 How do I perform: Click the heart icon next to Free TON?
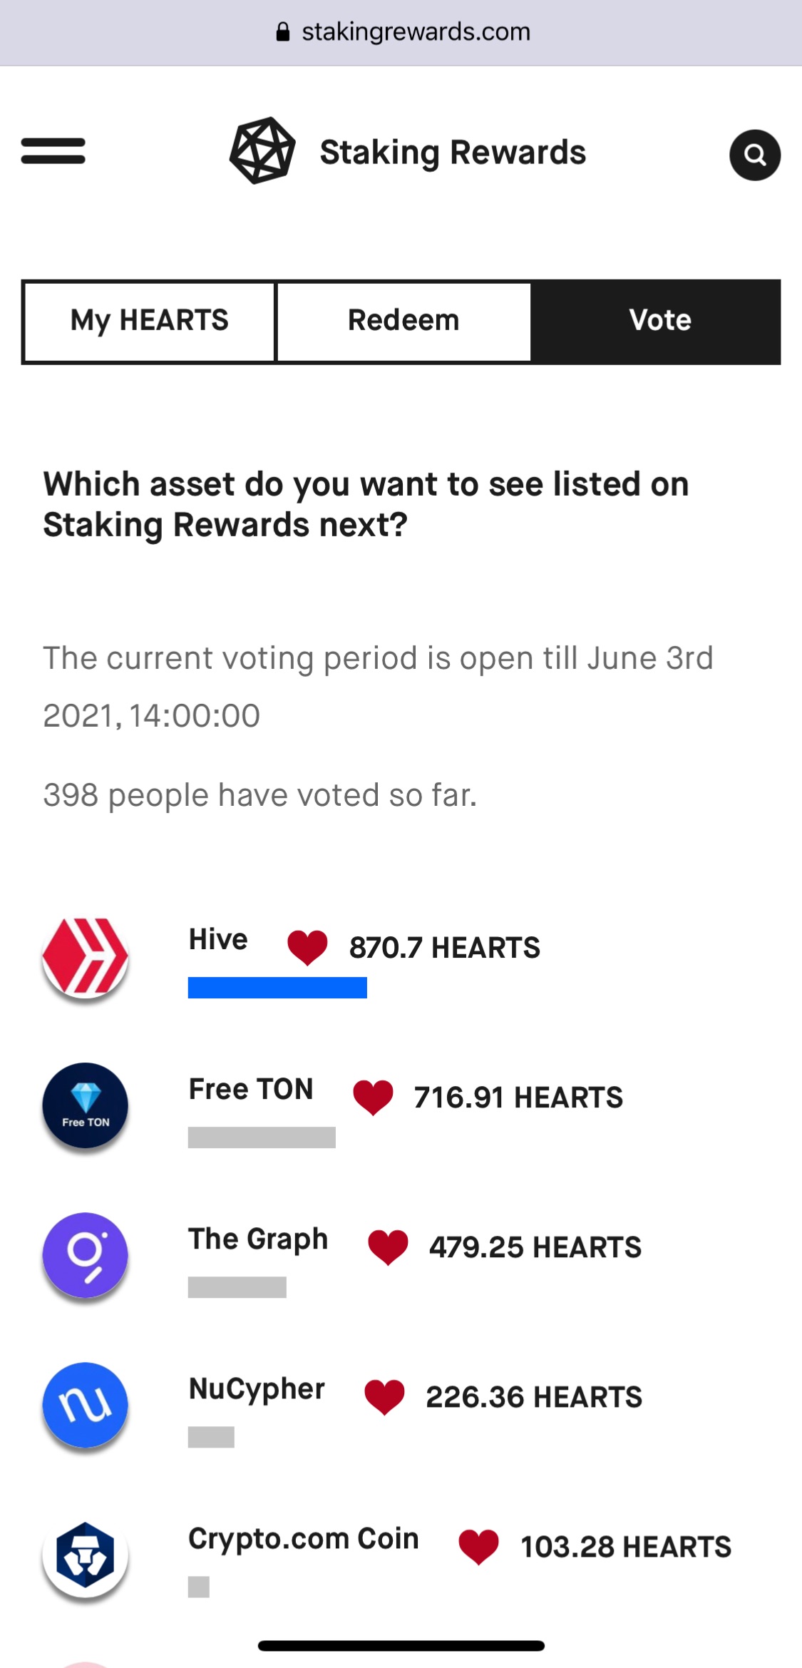[373, 1097]
